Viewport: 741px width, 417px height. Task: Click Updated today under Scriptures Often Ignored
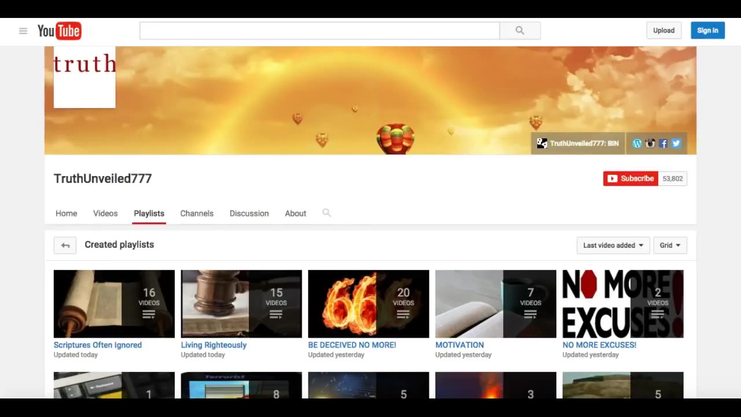76,354
